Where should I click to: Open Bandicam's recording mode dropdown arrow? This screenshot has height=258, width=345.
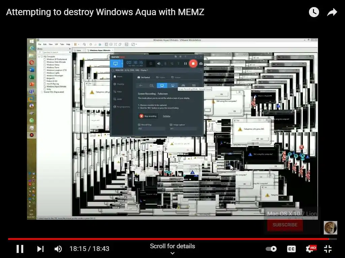tap(122, 63)
